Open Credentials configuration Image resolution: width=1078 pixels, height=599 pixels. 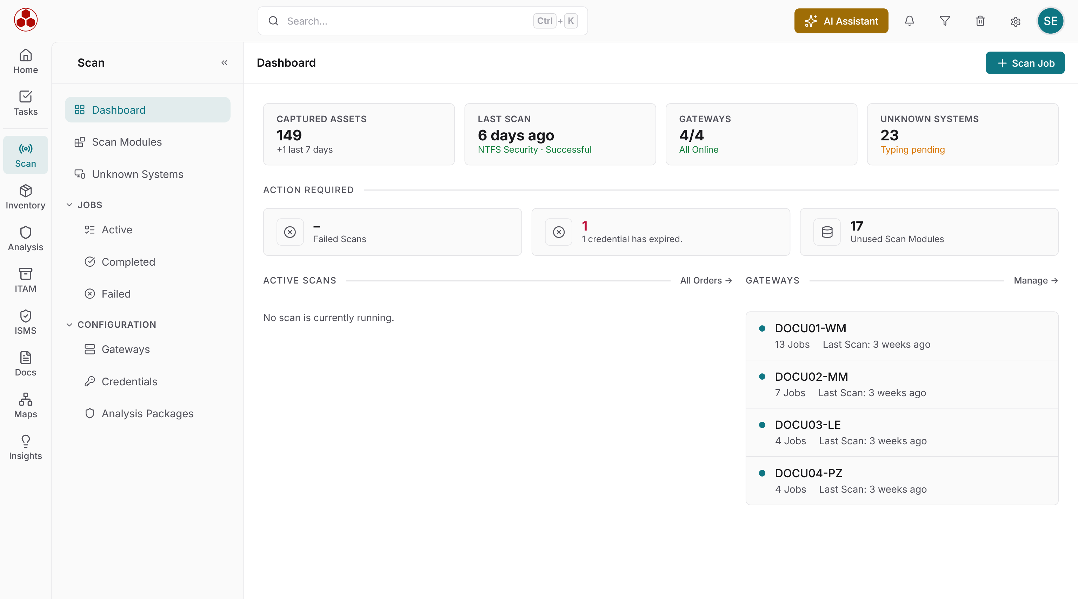(x=152, y=381)
